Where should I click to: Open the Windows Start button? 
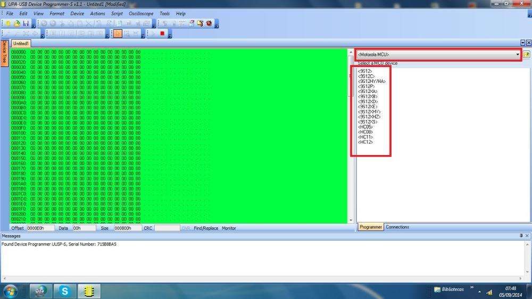[x=10, y=291]
